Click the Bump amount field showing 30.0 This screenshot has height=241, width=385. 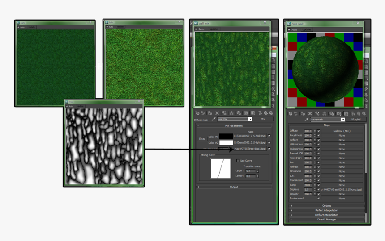pos(308,185)
